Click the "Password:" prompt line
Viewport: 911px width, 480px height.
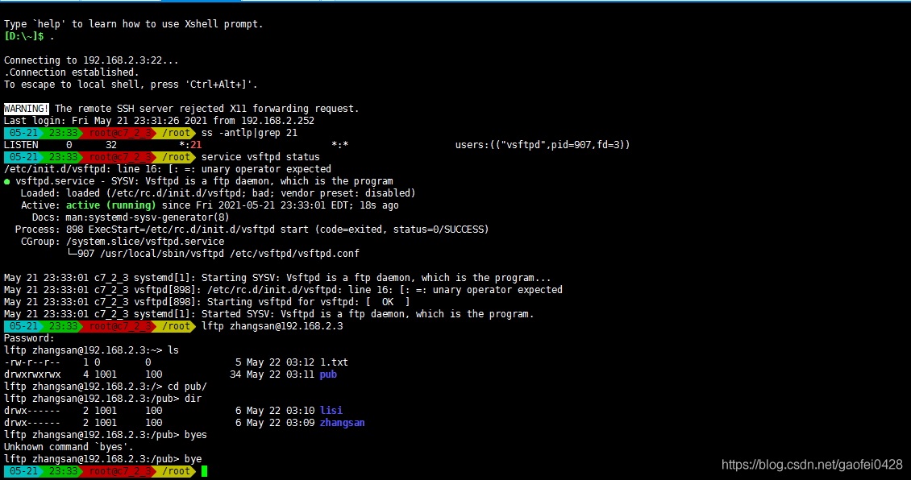(x=27, y=338)
